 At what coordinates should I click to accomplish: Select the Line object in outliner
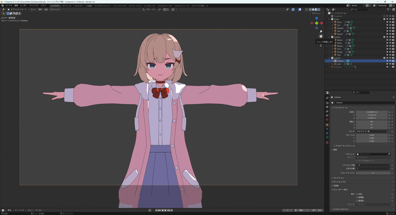339,64
